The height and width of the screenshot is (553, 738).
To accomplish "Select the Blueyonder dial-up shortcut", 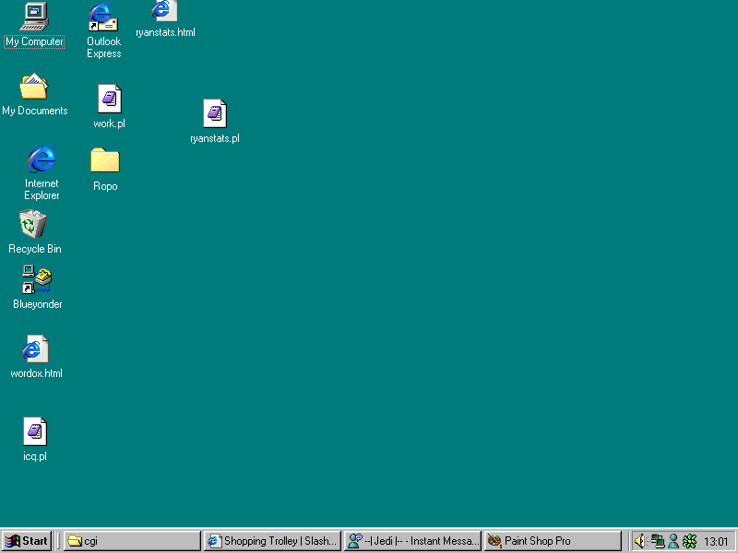I will (37, 280).
